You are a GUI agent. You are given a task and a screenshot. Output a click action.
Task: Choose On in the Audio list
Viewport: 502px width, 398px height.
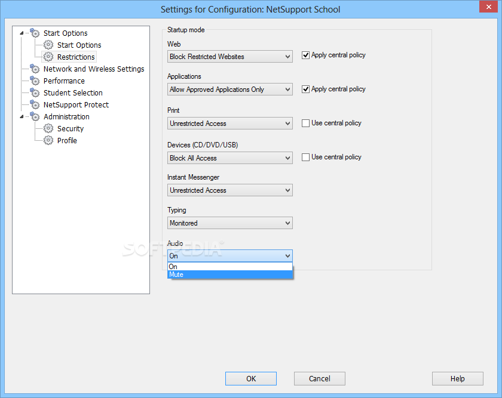[230, 267]
